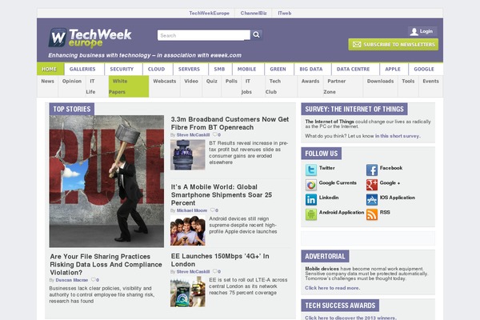Click comment bubble on File Sharing story

(x=94, y=279)
